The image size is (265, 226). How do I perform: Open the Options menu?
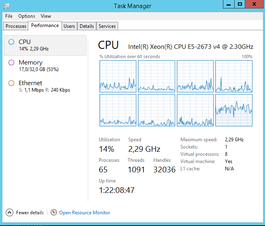pyautogui.click(x=27, y=16)
